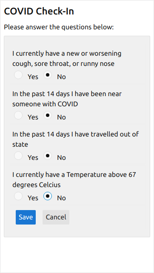
Task: Tick the focused No radio for temperature
Action: pos(48,196)
